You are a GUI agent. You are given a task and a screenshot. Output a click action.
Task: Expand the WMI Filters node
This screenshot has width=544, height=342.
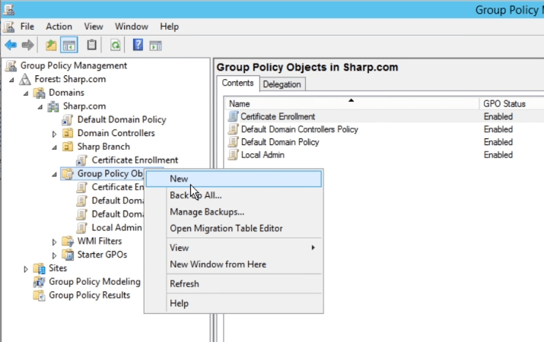point(55,242)
